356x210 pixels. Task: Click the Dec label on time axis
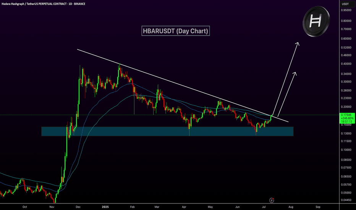[x=78, y=207]
